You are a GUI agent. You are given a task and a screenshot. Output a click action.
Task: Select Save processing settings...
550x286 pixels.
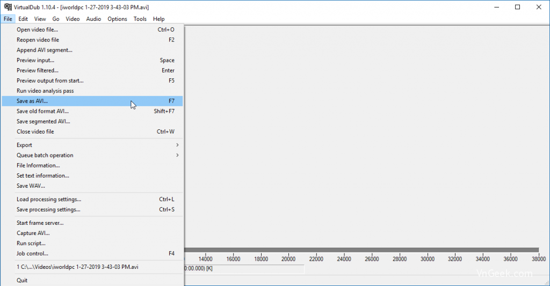point(92,210)
